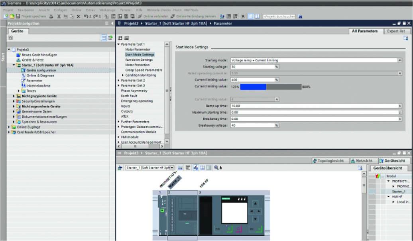Switch to Netzsicht view
The height and width of the screenshot is (241, 413).
(361, 161)
